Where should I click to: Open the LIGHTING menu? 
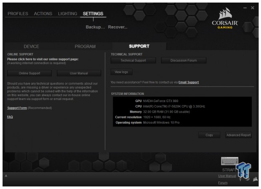(67, 13)
